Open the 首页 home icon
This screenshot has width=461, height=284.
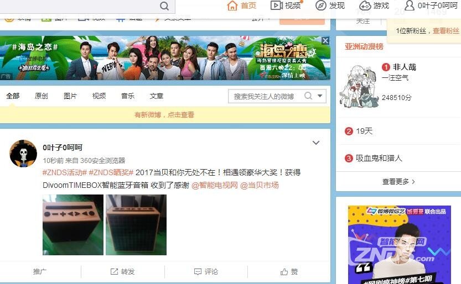pyautogui.click(x=232, y=6)
